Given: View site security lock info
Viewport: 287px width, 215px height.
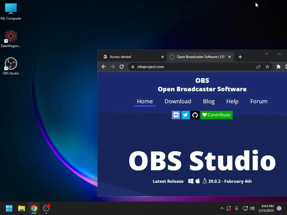Looking at the screenshot, I should click(x=133, y=67).
